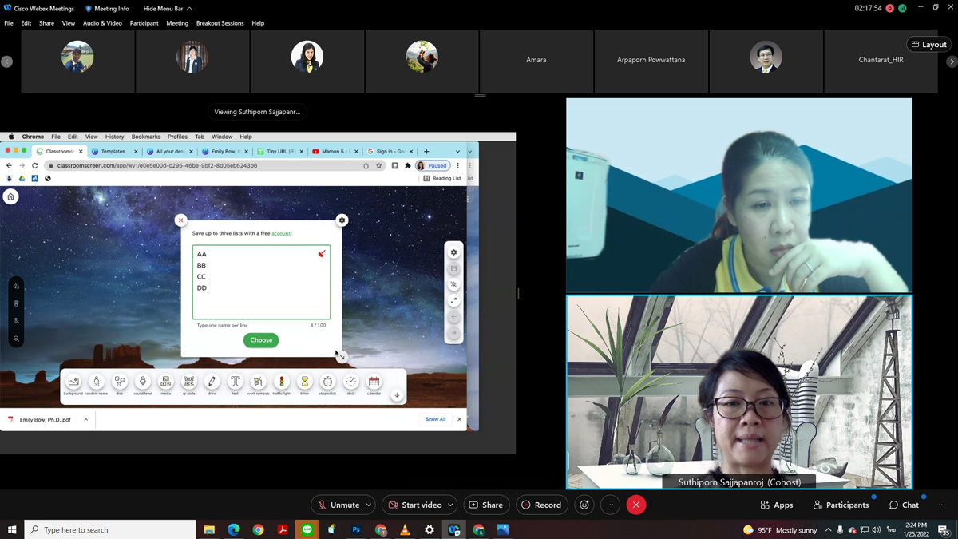This screenshot has height=539, width=958.
Task: Open the Audio & Video menu
Action: pyautogui.click(x=102, y=23)
